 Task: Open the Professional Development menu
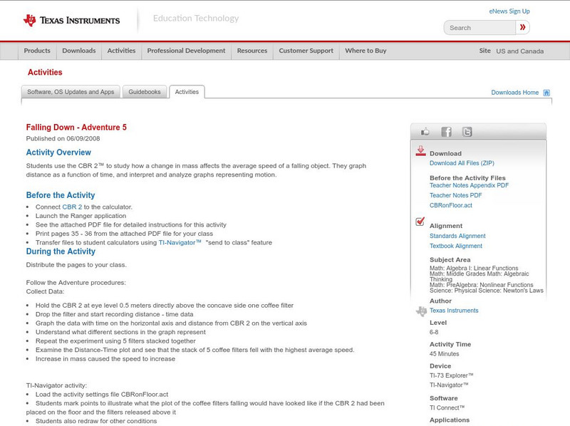186,51
